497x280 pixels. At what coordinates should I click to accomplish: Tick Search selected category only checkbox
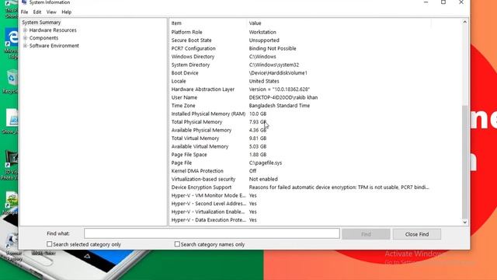tap(50, 244)
